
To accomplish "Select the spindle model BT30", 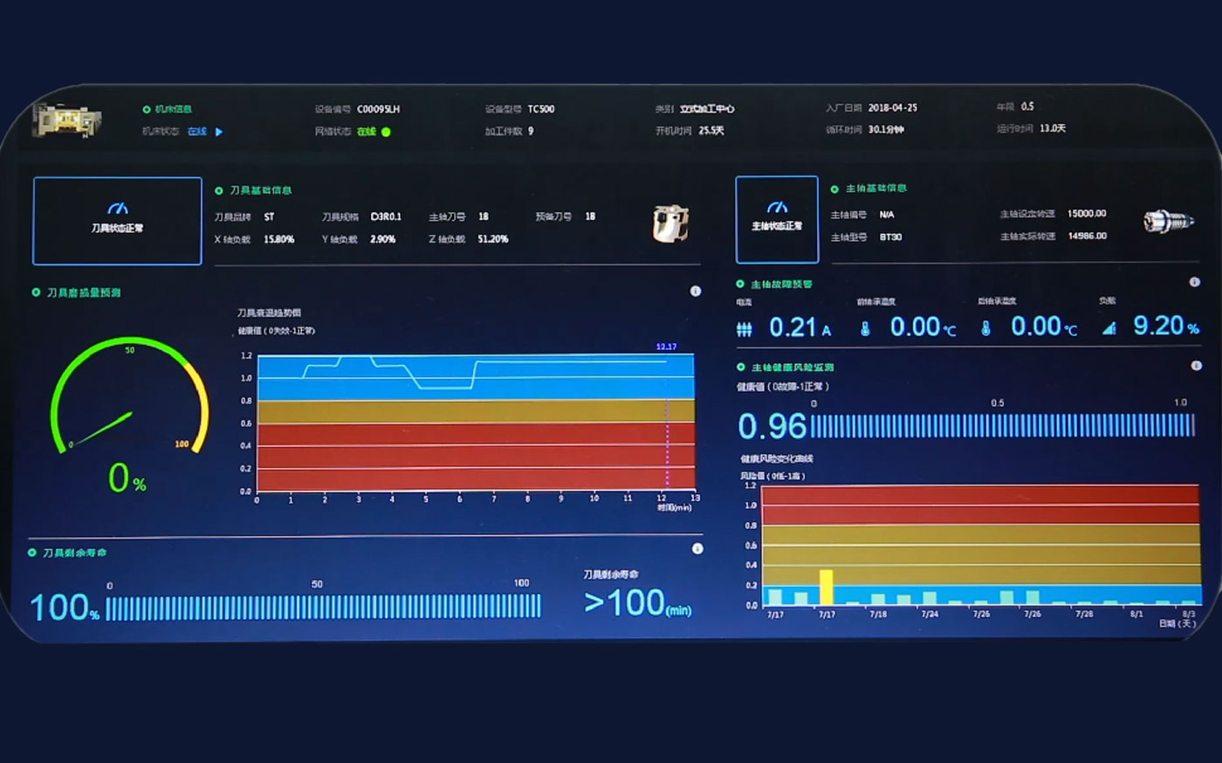I will [x=890, y=237].
